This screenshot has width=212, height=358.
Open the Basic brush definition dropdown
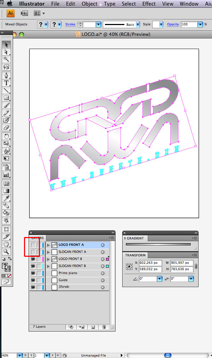(x=138, y=24)
